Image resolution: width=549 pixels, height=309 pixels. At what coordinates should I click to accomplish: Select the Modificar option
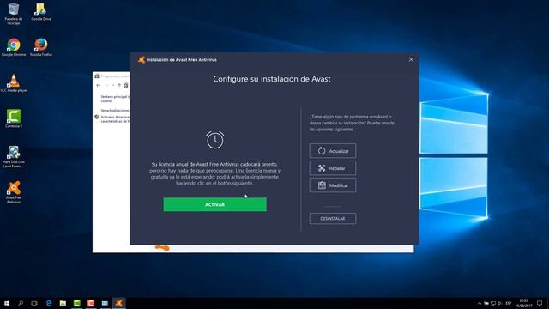(x=333, y=185)
